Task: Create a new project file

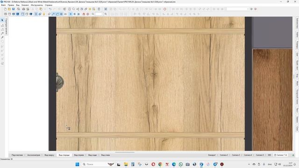Action: coord(5,9)
